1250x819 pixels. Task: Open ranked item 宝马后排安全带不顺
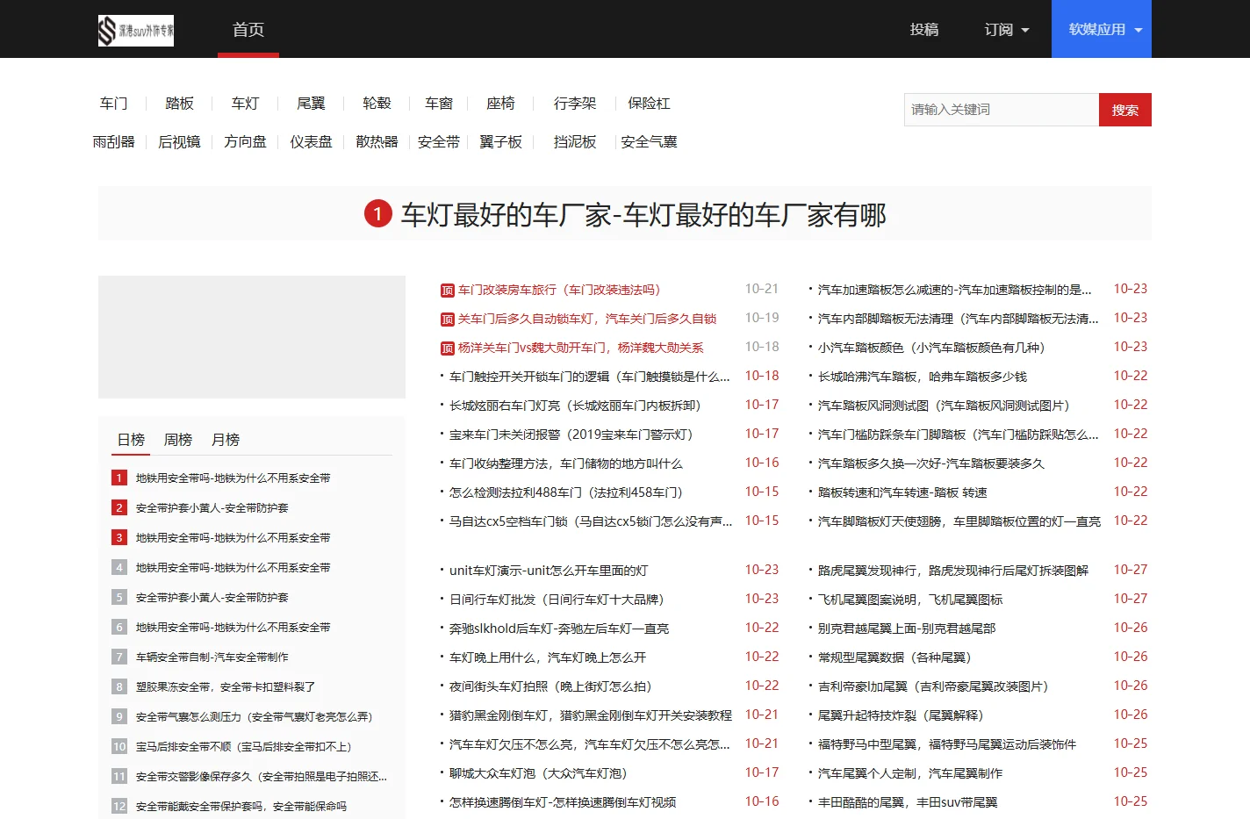point(247,747)
